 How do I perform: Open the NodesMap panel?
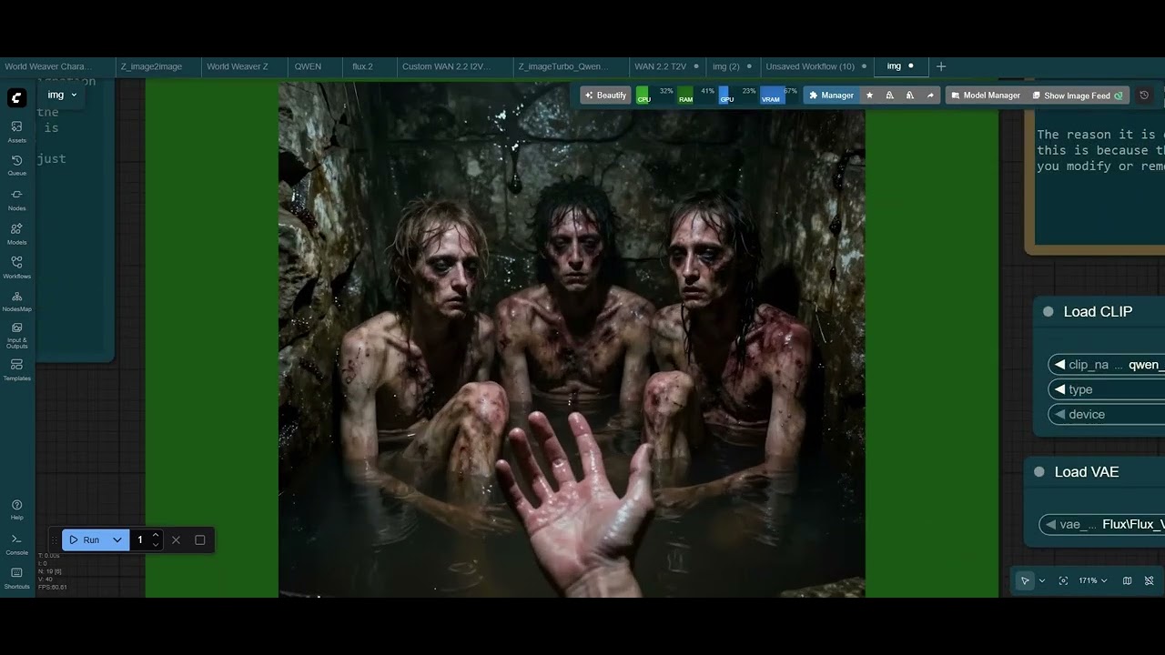(x=16, y=301)
